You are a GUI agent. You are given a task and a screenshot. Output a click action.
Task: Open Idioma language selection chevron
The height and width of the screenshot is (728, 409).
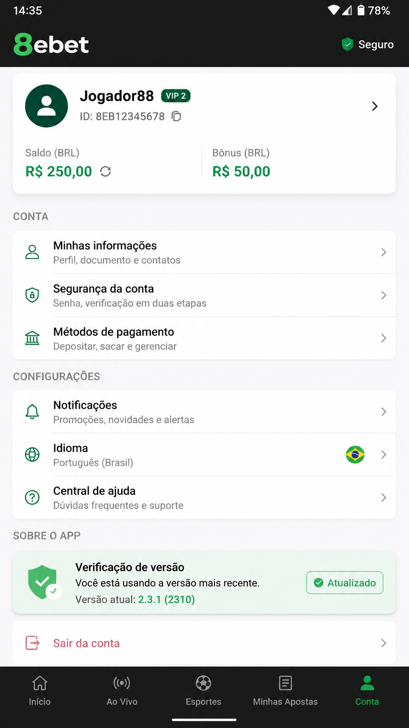(383, 455)
